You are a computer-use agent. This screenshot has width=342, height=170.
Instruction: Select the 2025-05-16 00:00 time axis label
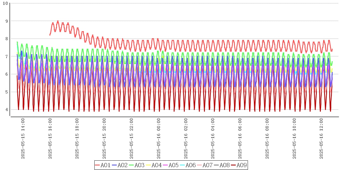[159, 139]
